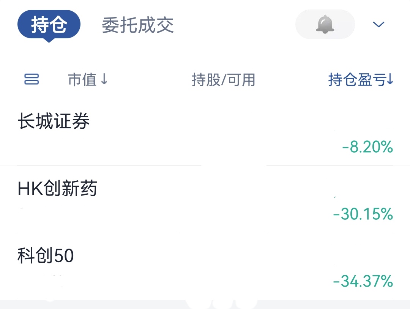
Task: Sort holdings by 持仓盈亏 column
Action: [357, 80]
